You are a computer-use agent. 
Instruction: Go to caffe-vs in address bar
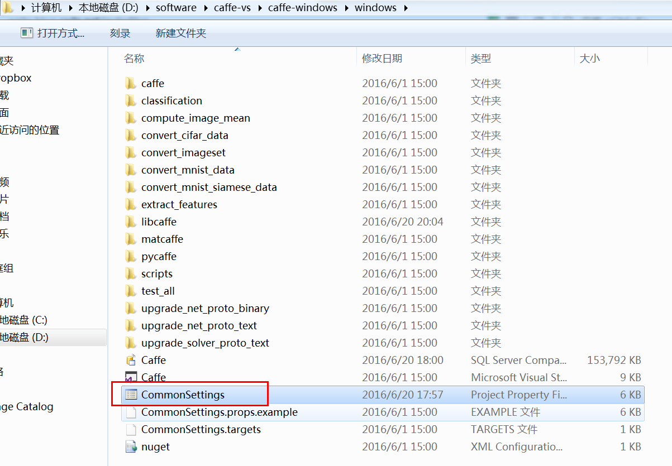(x=233, y=8)
